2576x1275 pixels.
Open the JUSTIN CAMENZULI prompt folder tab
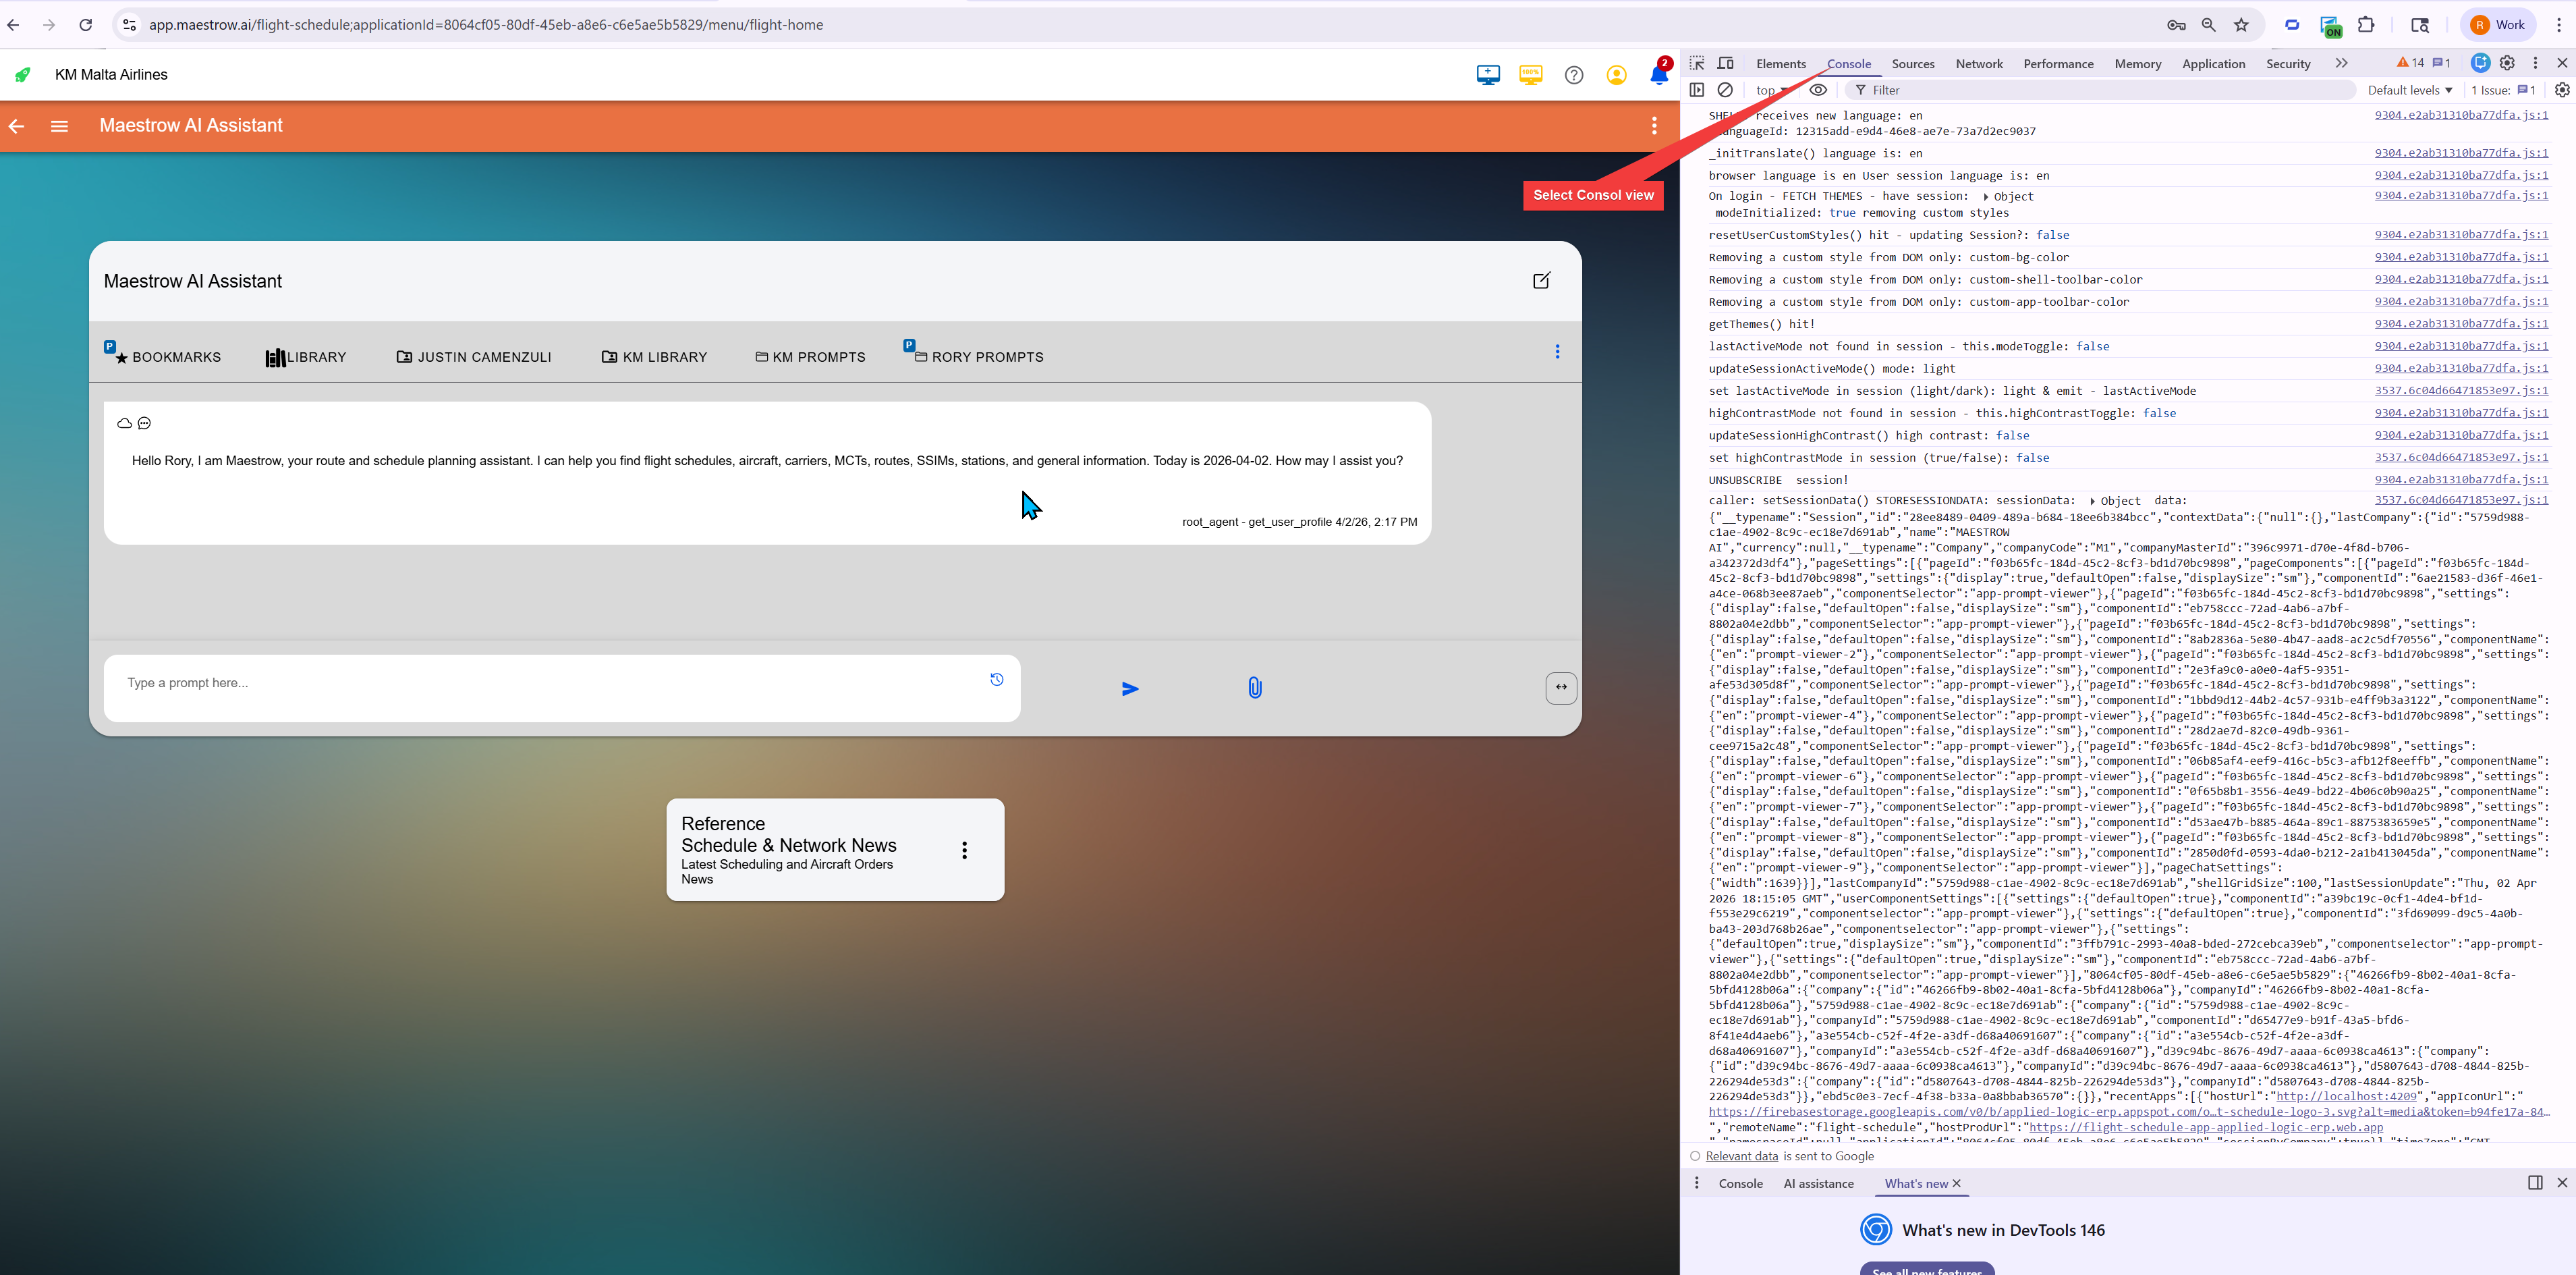pyautogui.click(x=474, y=357)
